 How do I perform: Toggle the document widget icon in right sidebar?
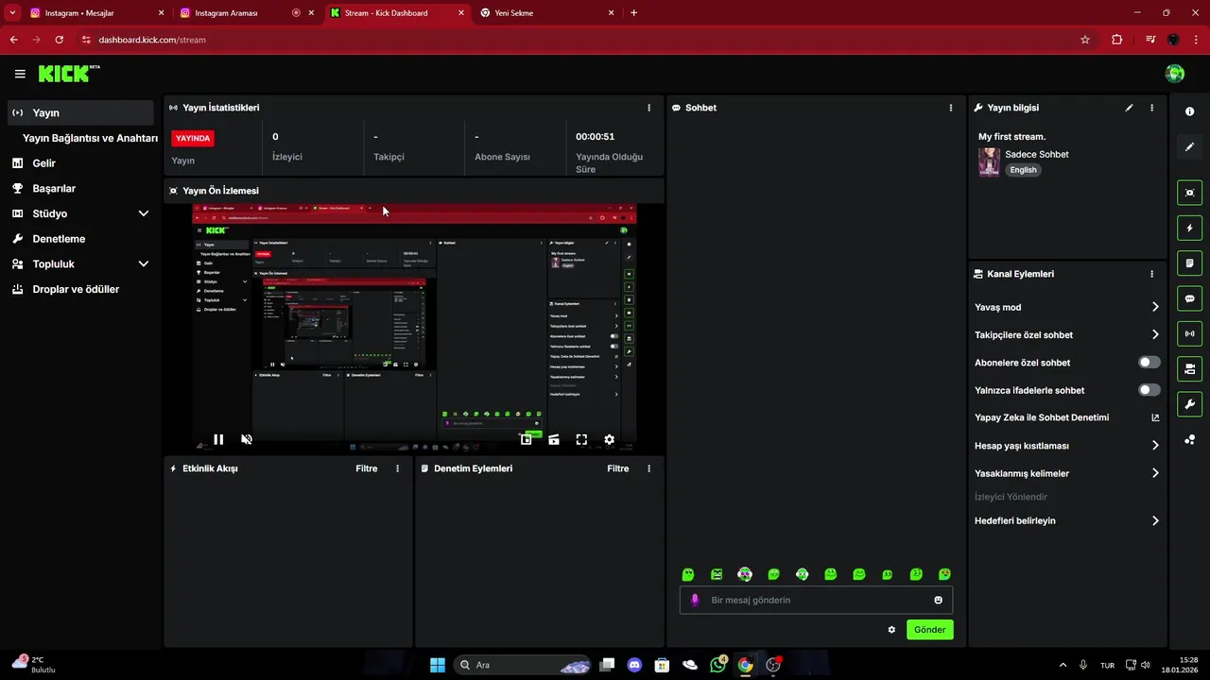pyautogui.click(x=1189, y=263)
